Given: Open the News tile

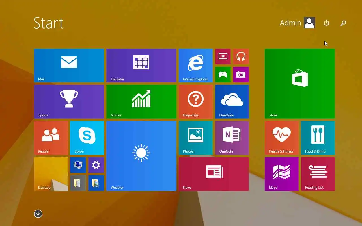Looking at the screenshot, I should pos(214,174).
